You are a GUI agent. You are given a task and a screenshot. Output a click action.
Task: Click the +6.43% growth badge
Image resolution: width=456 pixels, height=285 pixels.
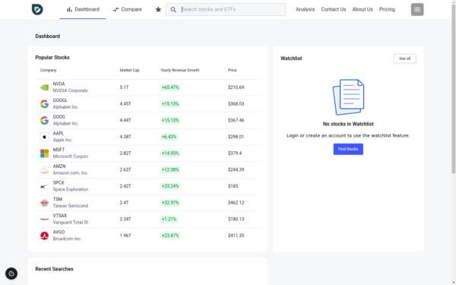[x=169, y=137]
